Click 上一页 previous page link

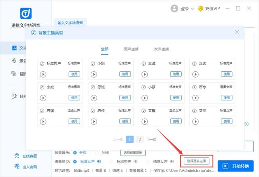(118, 139)
